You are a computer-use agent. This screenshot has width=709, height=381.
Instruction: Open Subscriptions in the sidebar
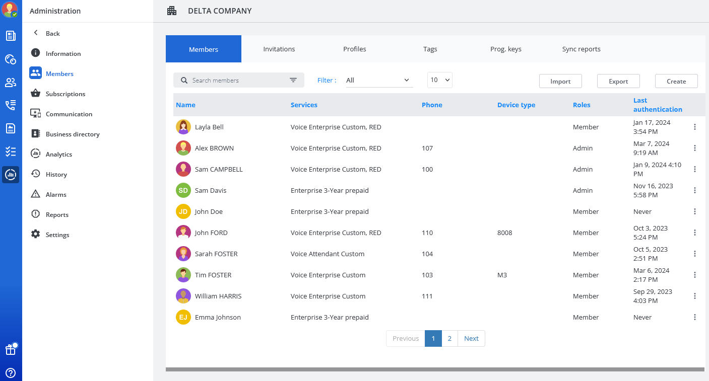[65, 94]
